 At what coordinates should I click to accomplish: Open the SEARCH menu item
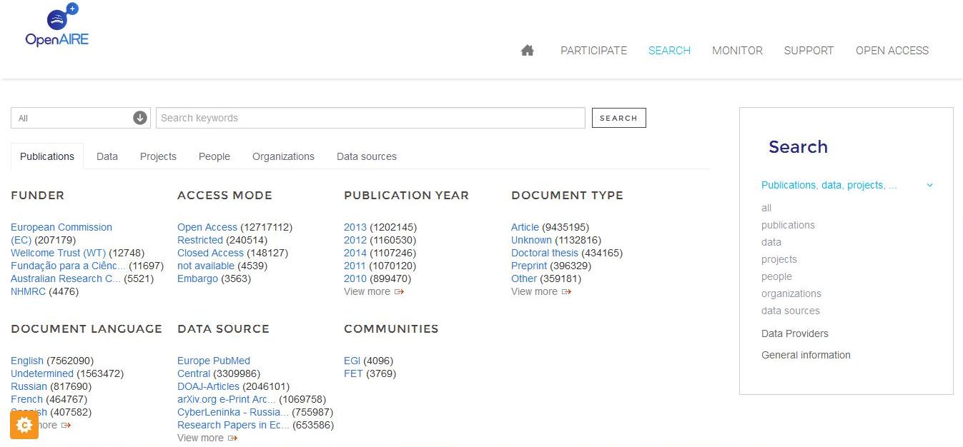[x=669, y=51]
